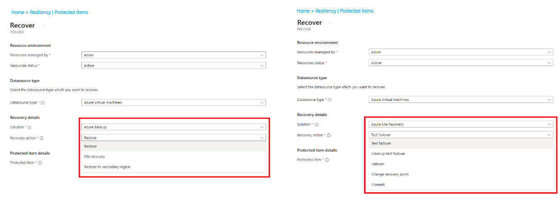Open Resiliency | Protected items breadcrumb, Site Recovery panel
Viewport: 560px width, 198px height.
pos(345,11)
